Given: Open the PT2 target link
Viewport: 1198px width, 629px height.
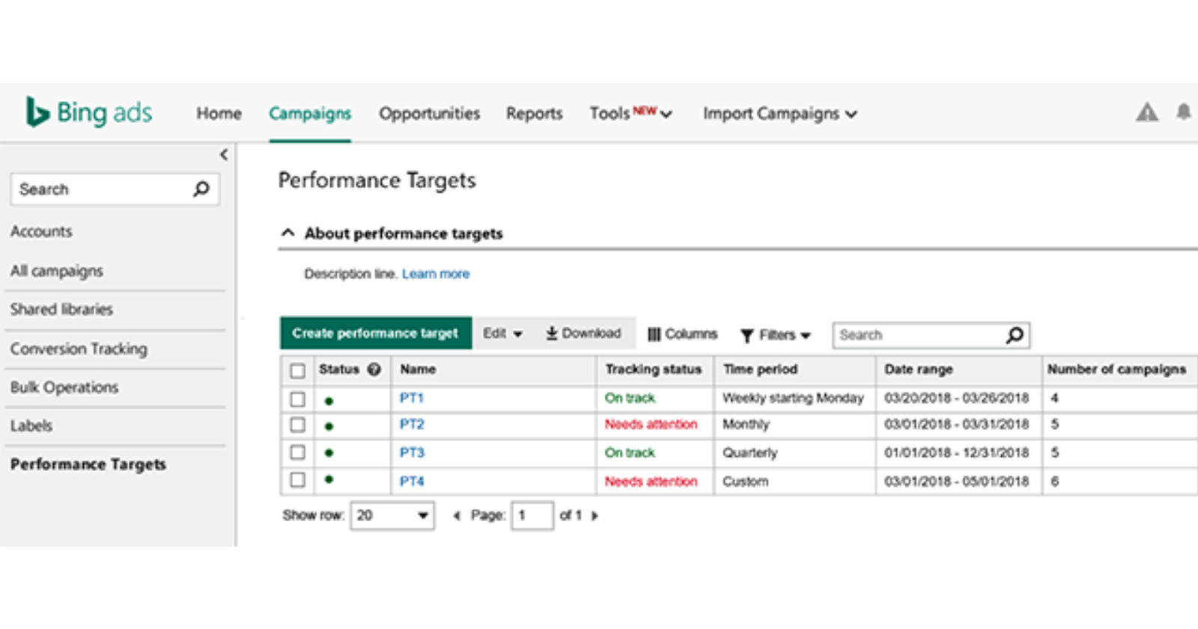Looking at the screenshot, I should 412,425.
